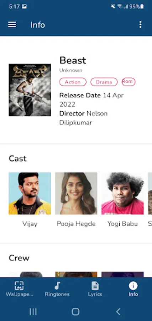The width and height of the screenshot is (152, 321).
Task: Switch to the Ringtones tab label
Action: [57, 294]
